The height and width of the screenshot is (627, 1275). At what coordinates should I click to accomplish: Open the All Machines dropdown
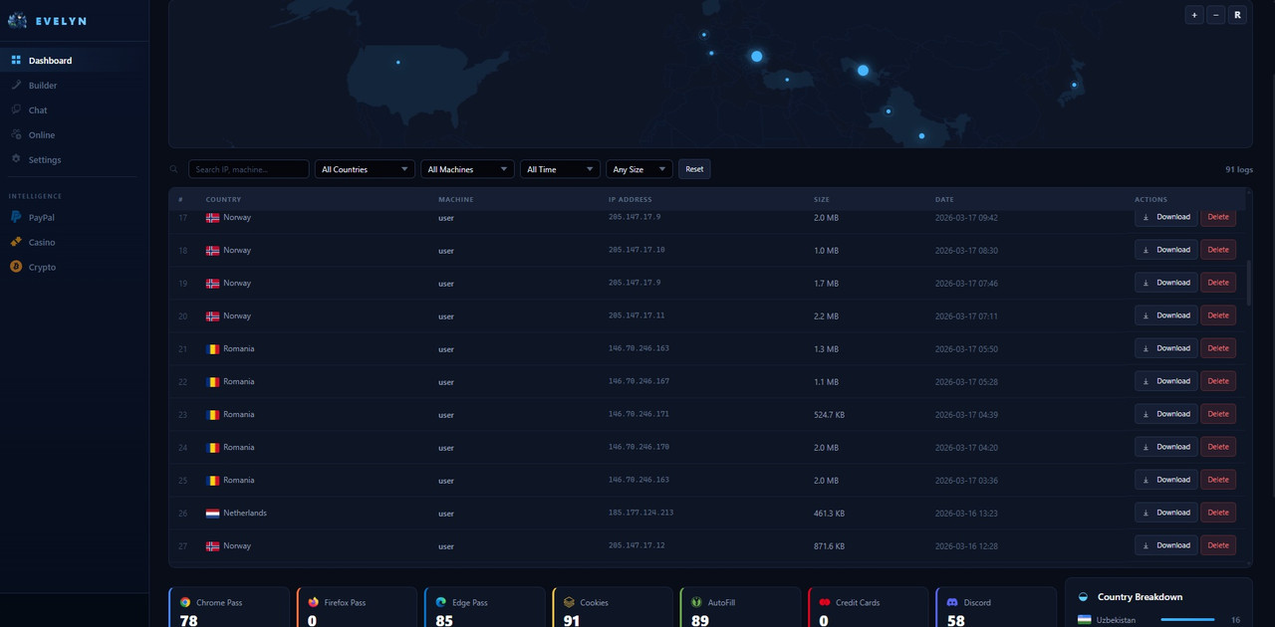tap(467, 169)
